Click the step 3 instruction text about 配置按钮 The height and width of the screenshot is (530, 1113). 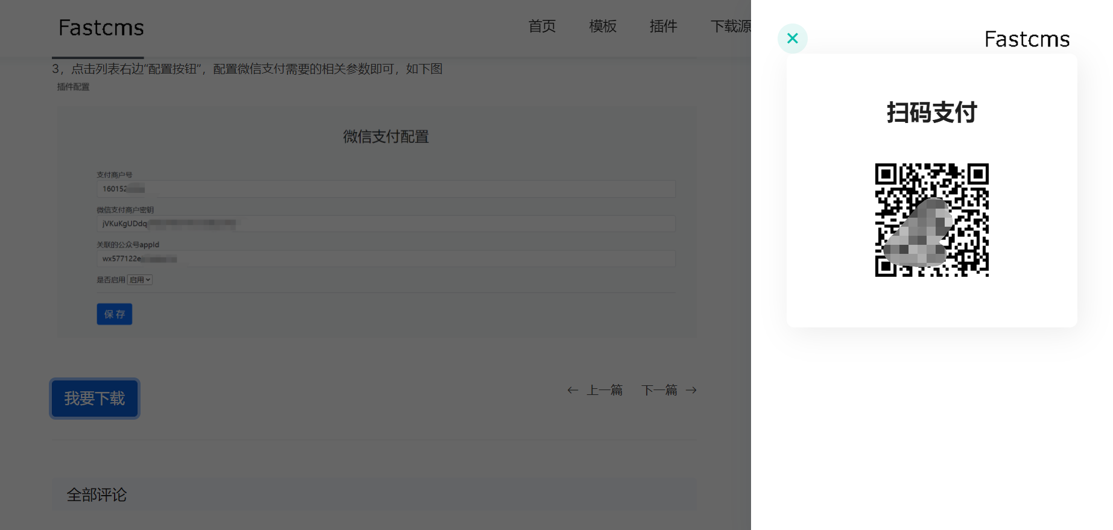(247, 69)
